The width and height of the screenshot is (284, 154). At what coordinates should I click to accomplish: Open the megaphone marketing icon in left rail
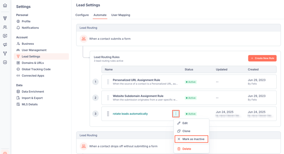[5, 45]
